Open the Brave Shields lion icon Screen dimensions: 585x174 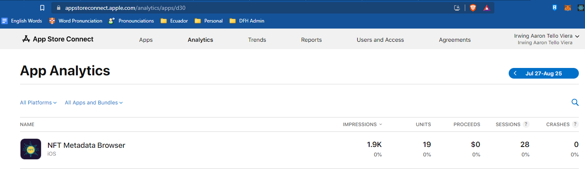click(473, 8)
